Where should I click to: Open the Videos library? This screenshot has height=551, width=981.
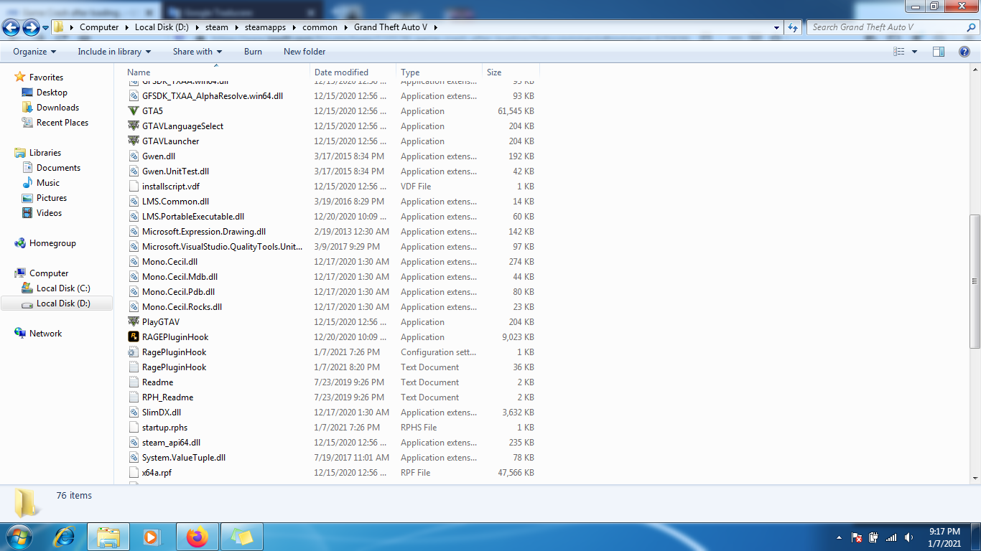point(49,213)
